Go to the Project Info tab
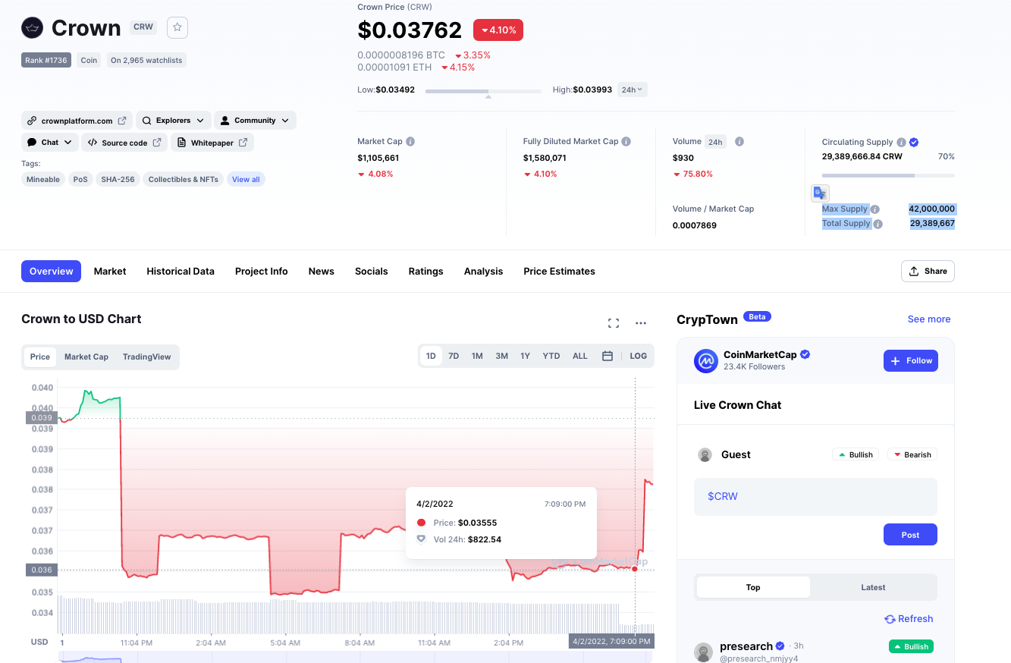1011x663 pixels. coord(262,271)
